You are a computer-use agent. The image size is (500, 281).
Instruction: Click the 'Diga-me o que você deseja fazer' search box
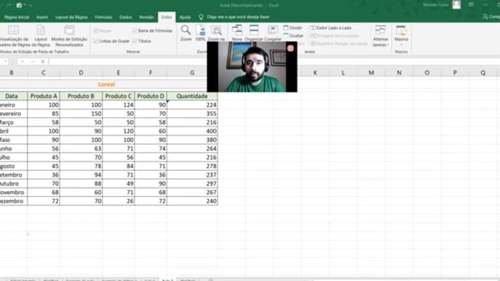click(238, 17)
